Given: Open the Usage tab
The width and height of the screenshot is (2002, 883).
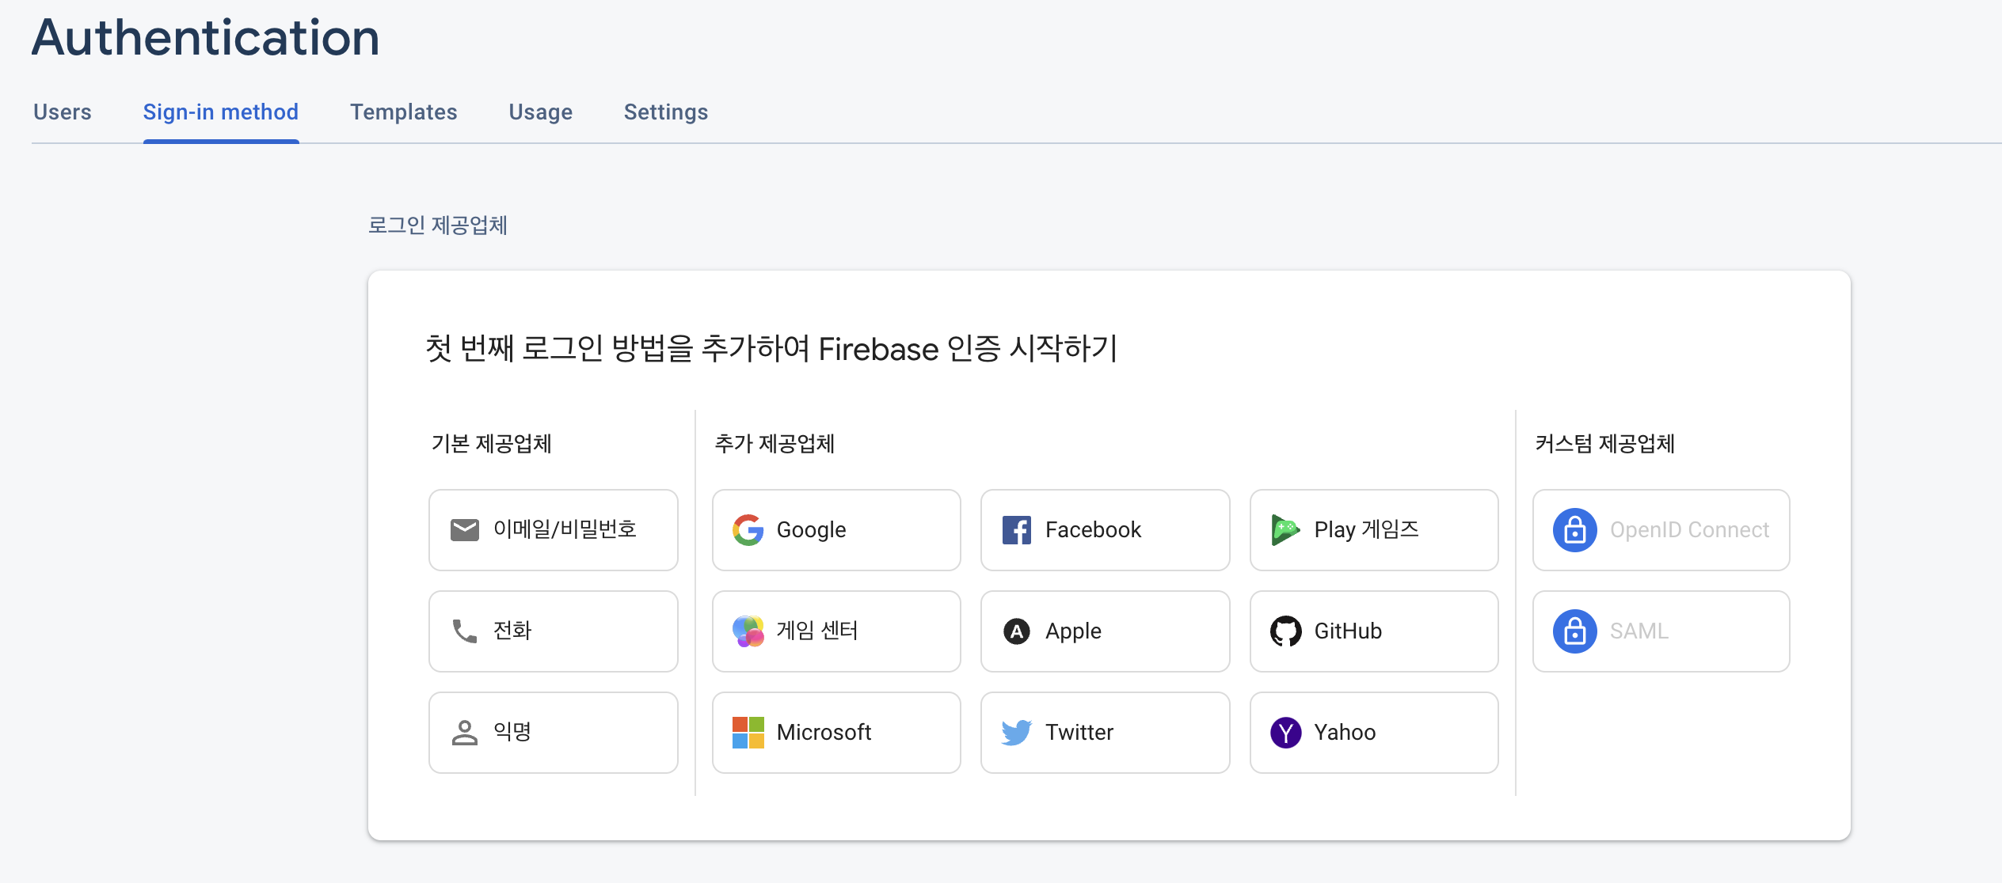Looking at the screenshot, I should 541,112.
